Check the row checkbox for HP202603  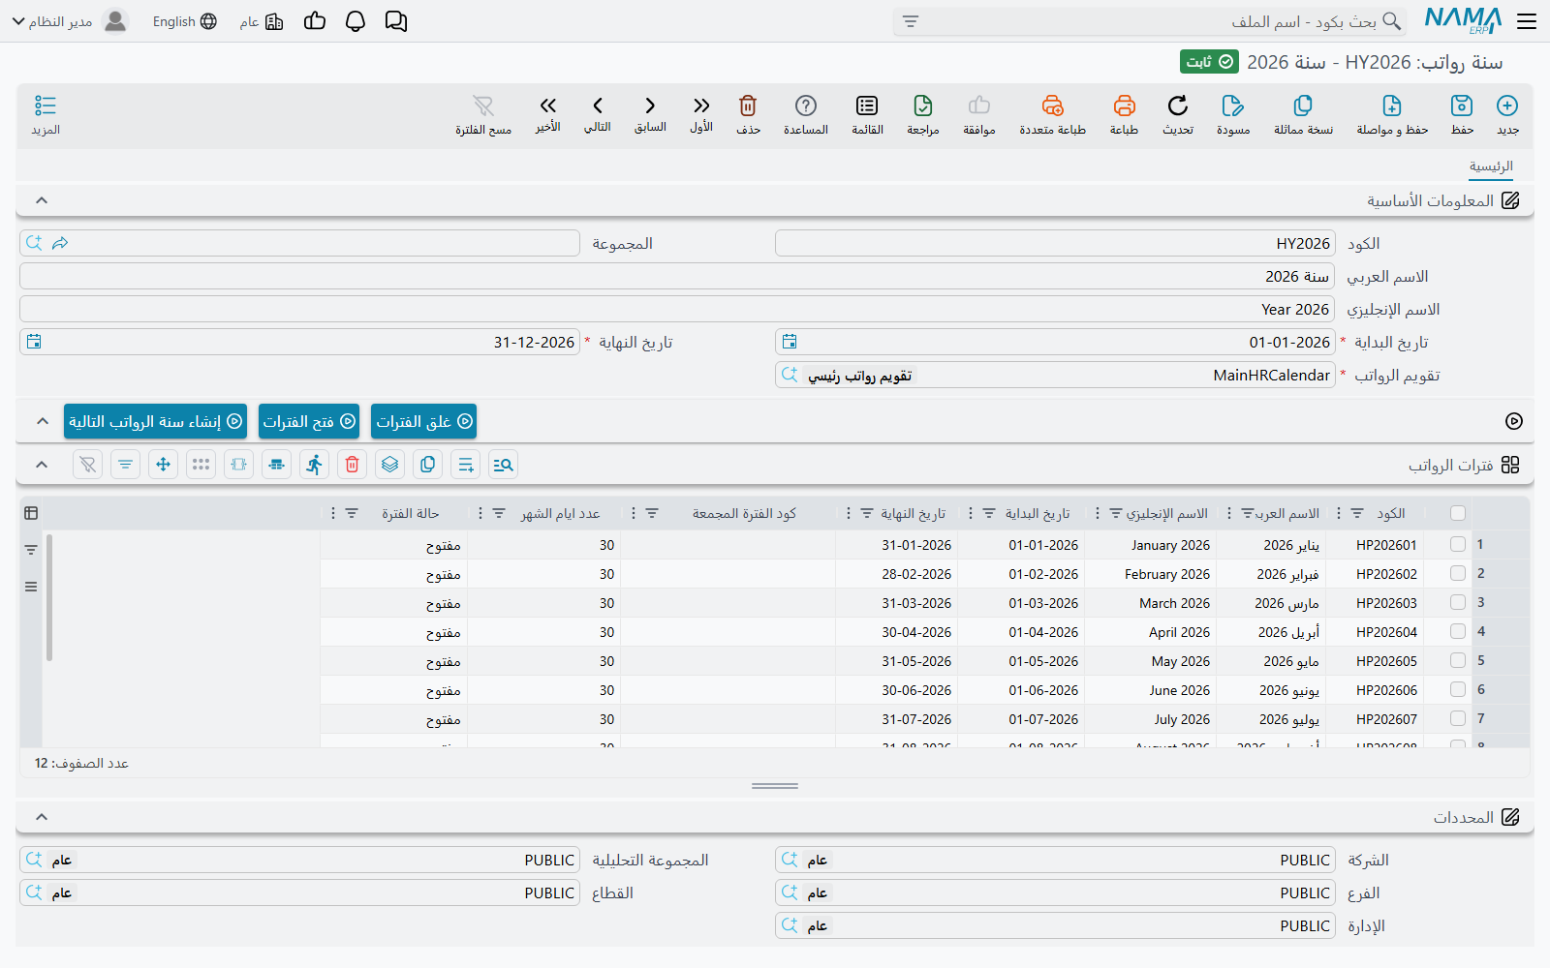1458,603
